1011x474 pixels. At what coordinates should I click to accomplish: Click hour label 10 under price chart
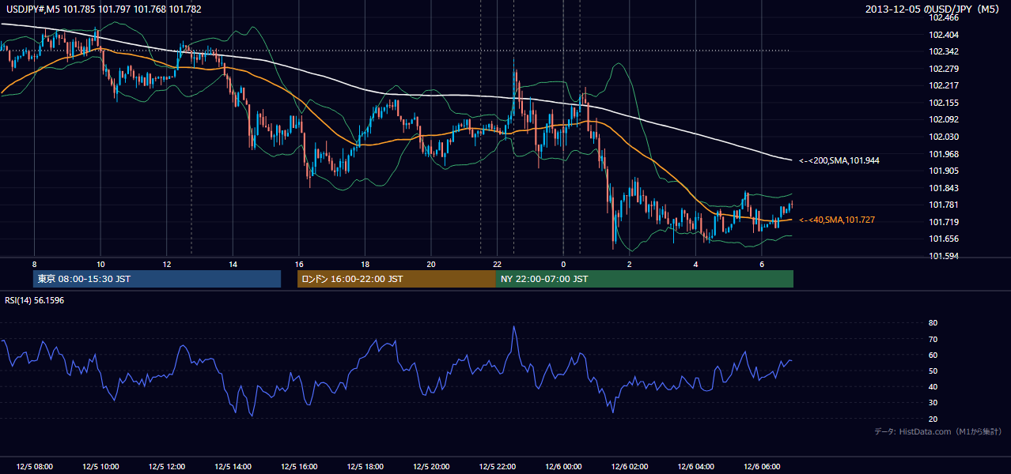point(100,264)
